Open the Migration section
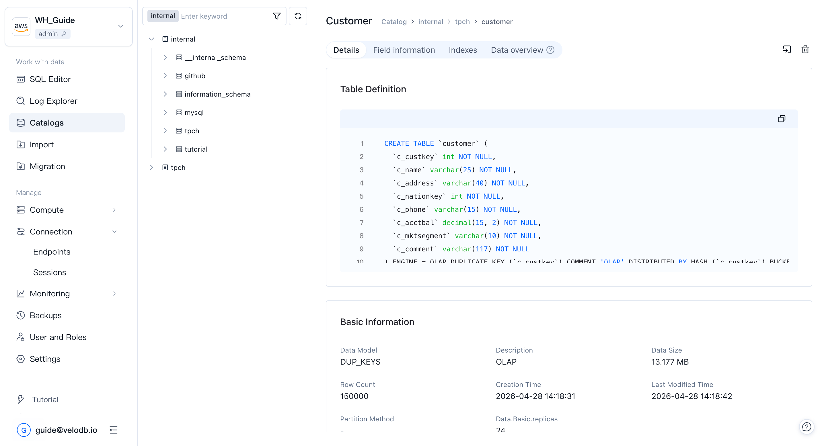Screen dimensions: 826x446 pyautogui.click(x=47, y=166)
